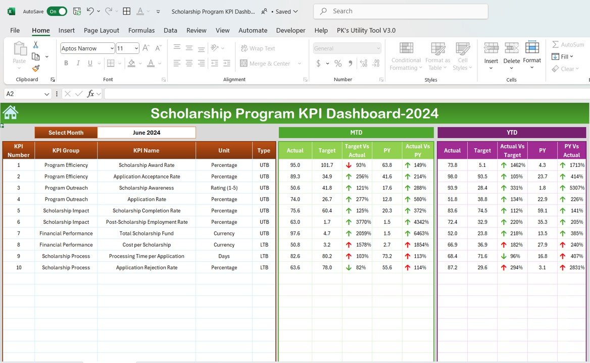The width and height of the screenshot is (590, 363).
Task: Toggle align right
Action: point(202,63)
